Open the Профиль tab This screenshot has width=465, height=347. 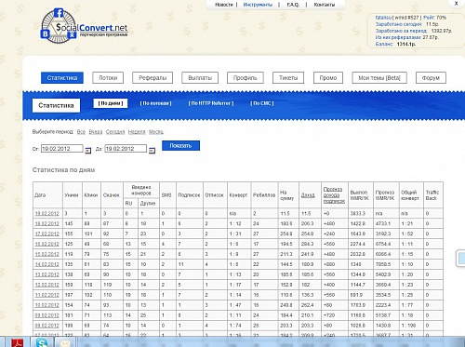(x=246, y=78)
